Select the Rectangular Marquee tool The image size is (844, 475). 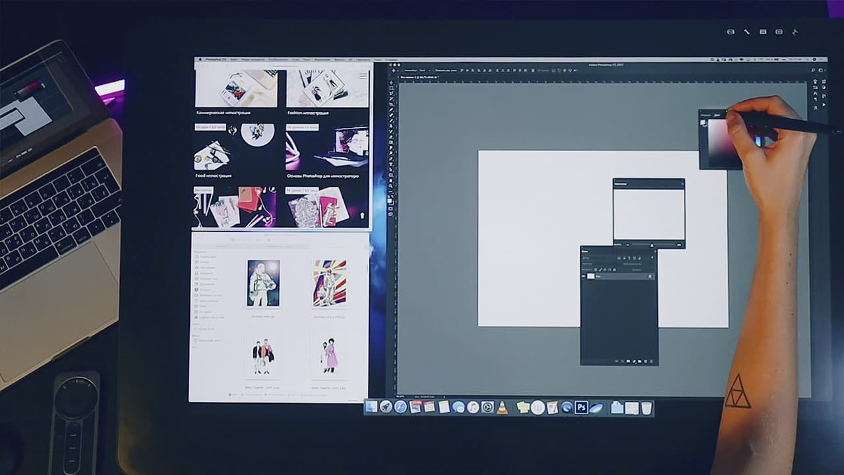(391, 88)
